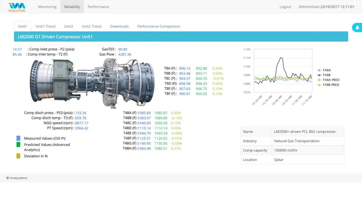
Task: Open the Performance menu
Action: (x=98, y=7)
